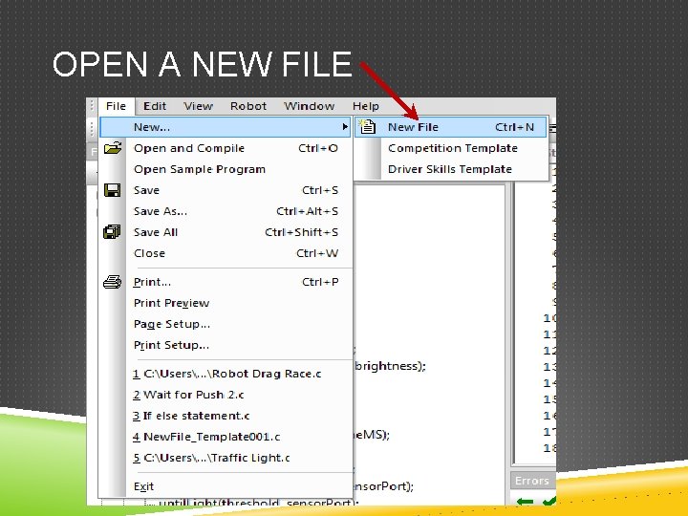688x516 pixels.
Task: Open the View menu
Action: 198,106
